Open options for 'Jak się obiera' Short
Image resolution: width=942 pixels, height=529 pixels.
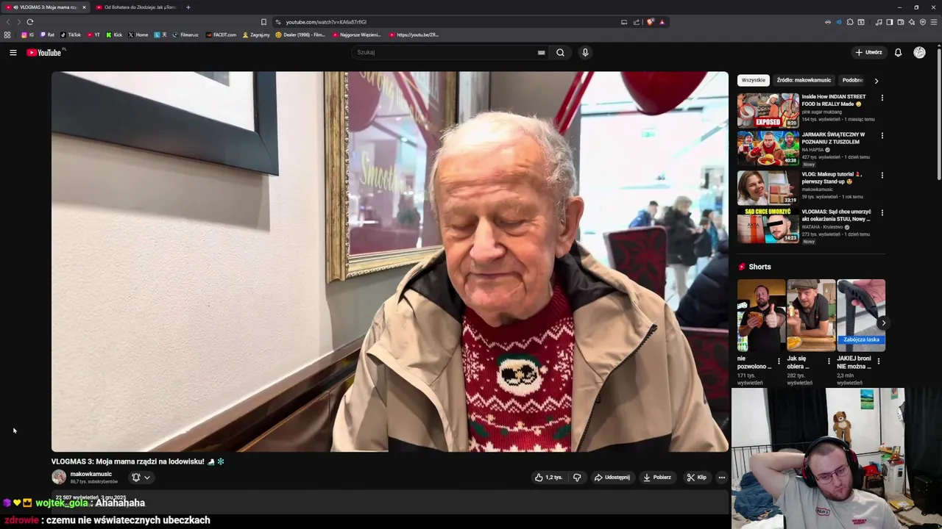click(x=829, y=361)
